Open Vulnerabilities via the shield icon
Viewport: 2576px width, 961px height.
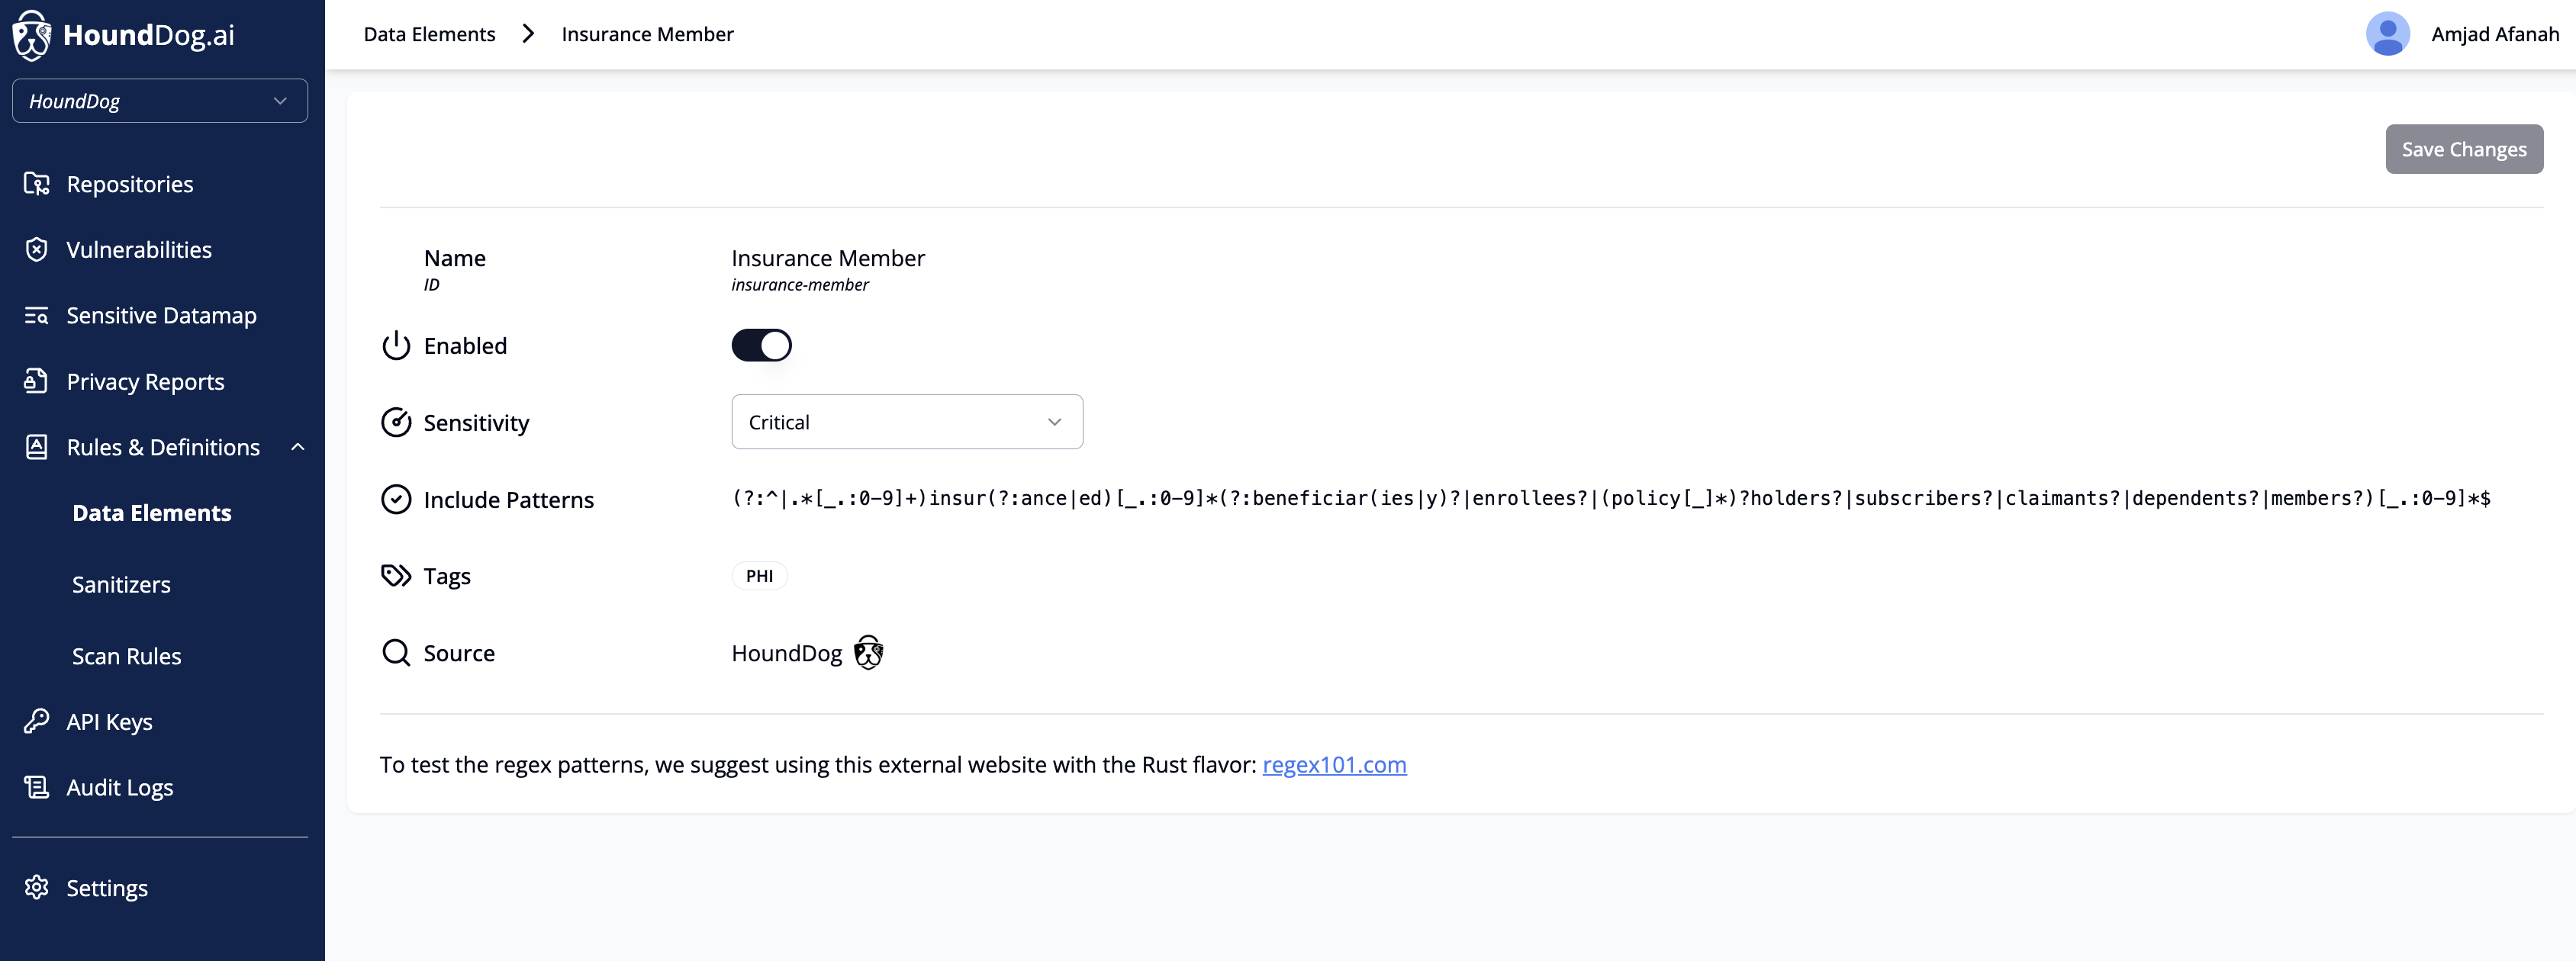point(37,250)
